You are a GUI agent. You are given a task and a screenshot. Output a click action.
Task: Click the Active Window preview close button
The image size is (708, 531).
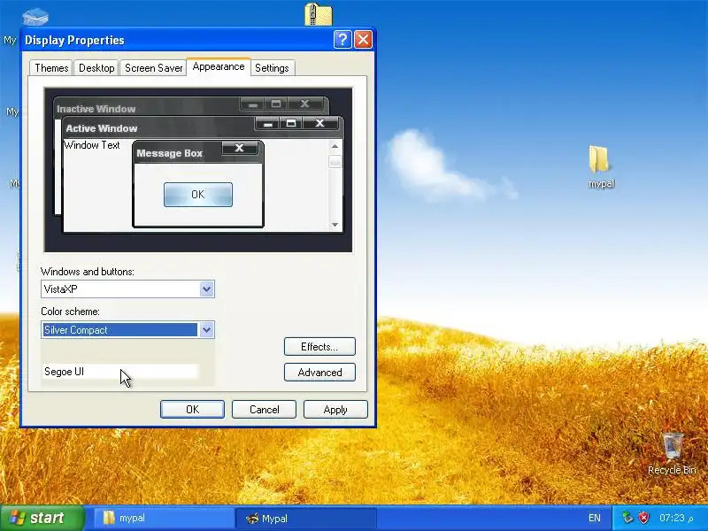tap(319, 123)
